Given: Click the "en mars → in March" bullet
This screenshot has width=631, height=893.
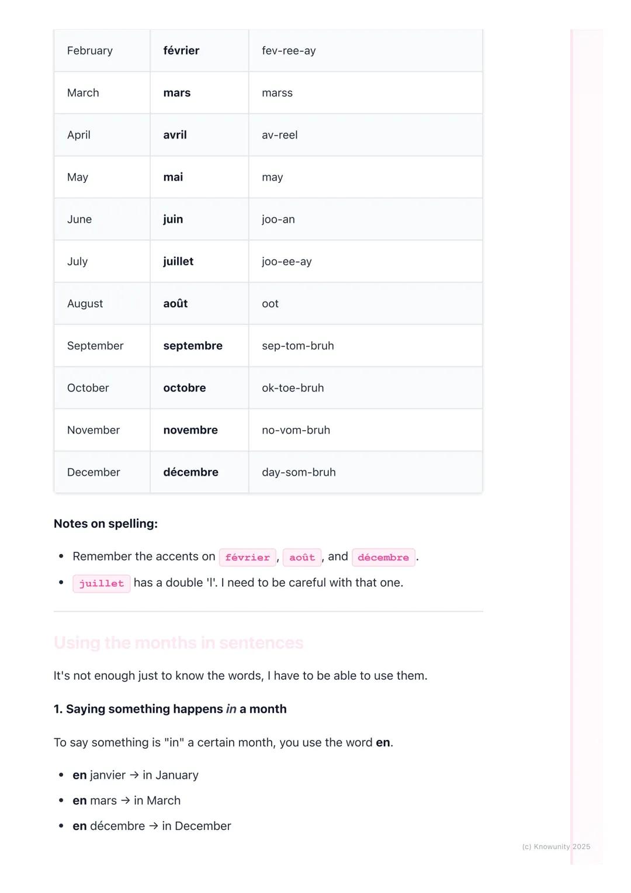Looking at the screenshot, I should click(126, 801).
